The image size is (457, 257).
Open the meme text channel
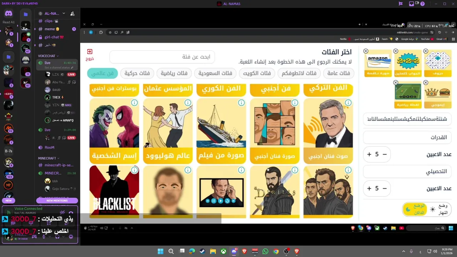click(57, 29)
